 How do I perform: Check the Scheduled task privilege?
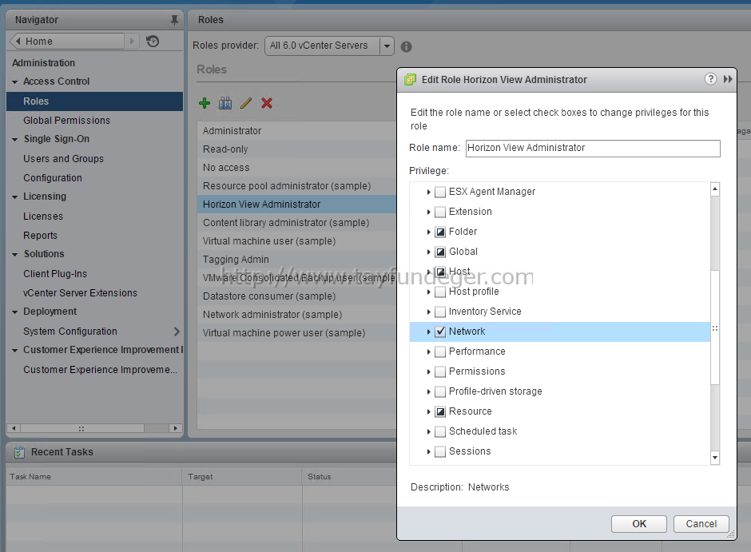(439, 432)
